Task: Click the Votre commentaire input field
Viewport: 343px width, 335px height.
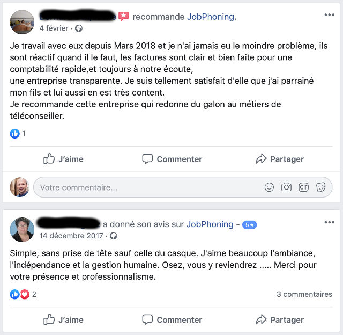Action: 145,187
